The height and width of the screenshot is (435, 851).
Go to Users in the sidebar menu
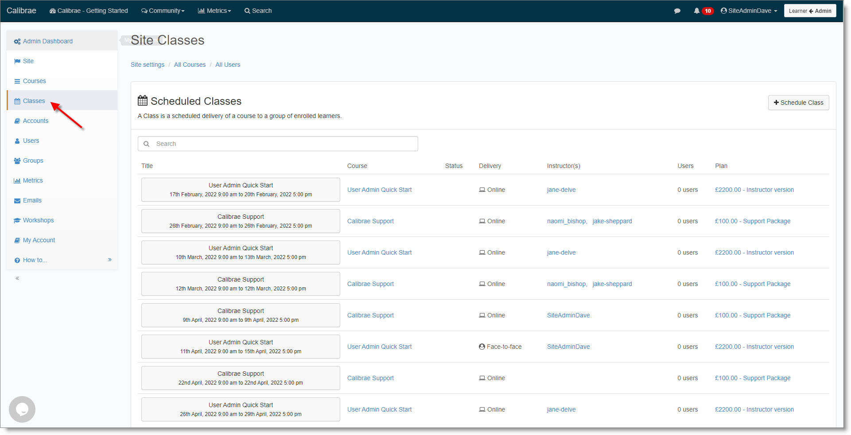point(31,141)
